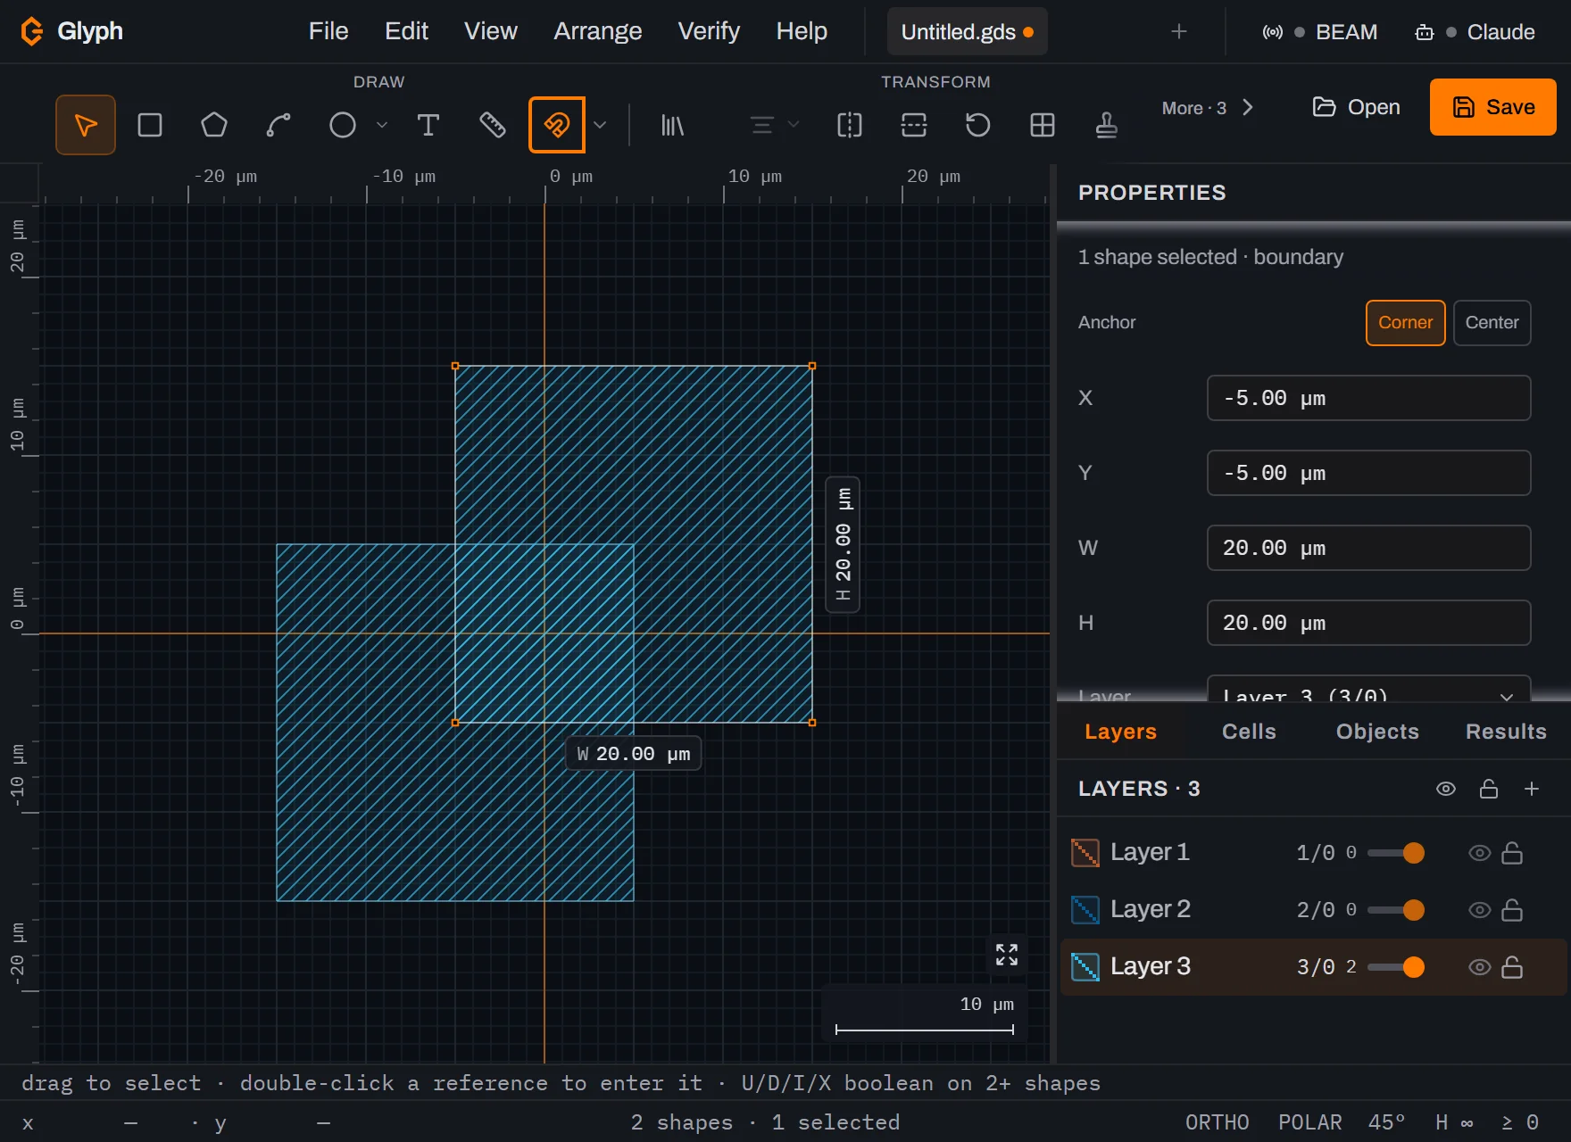Set anchor to Corner
Screen dimensions: 1571x1142
pyautogui.click(x=1406, y=323)
